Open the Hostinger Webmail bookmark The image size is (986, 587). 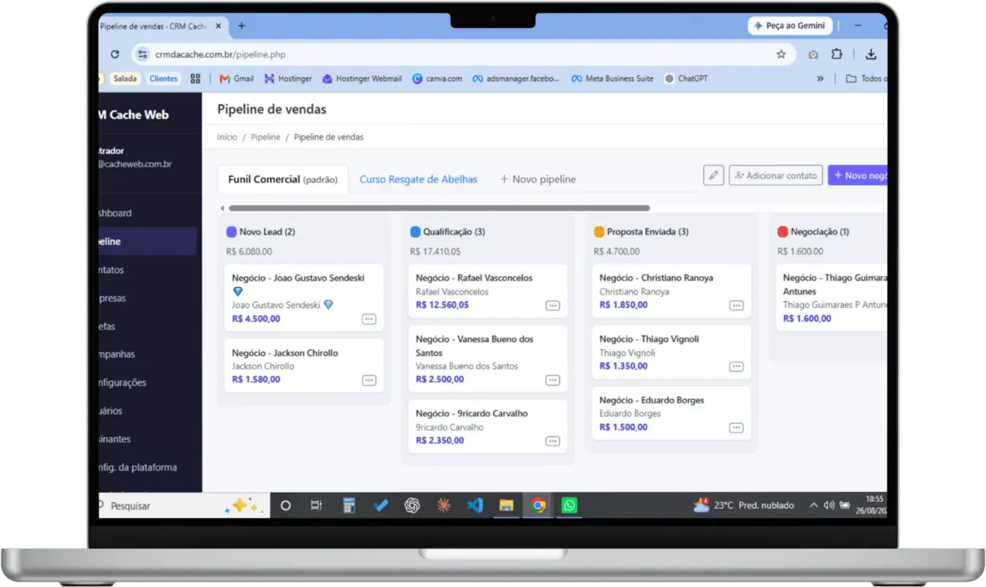(x=362, y=78)
